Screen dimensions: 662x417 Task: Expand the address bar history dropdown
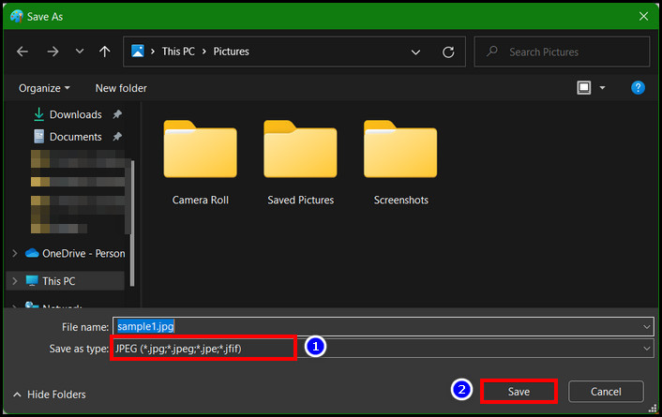[415, 52]
